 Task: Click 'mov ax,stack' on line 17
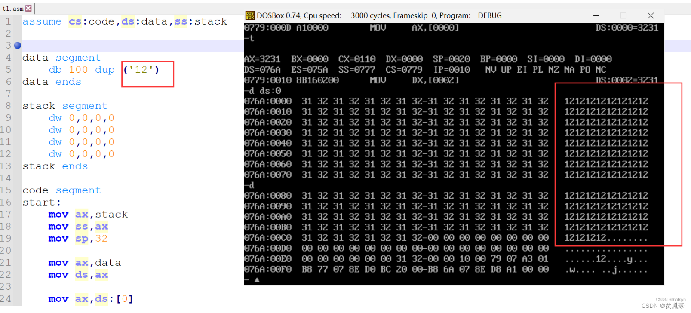(x=88, y=214)
